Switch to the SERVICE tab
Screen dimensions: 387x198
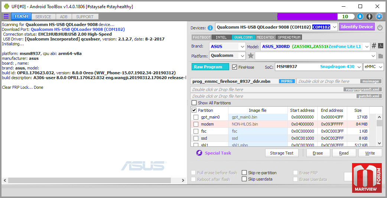(x=43, y=17)
